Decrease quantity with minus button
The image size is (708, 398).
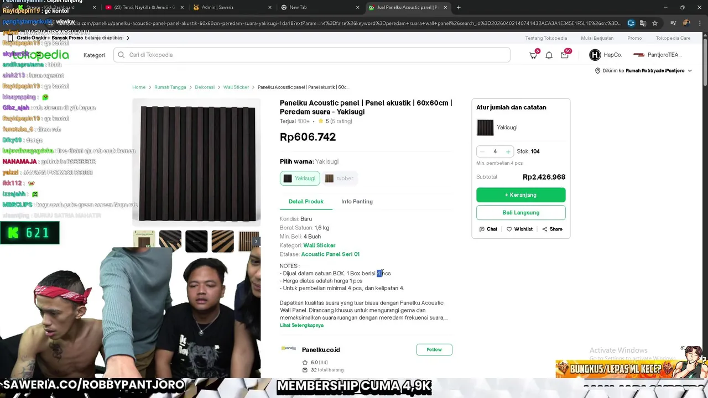coord(482,151)
